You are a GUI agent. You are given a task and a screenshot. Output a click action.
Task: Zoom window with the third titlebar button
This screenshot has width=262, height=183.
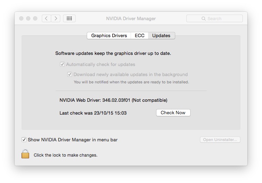[x=35, y=18]
